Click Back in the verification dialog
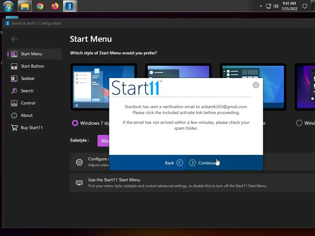Screen dimensions: 315x236 point(174,163)
